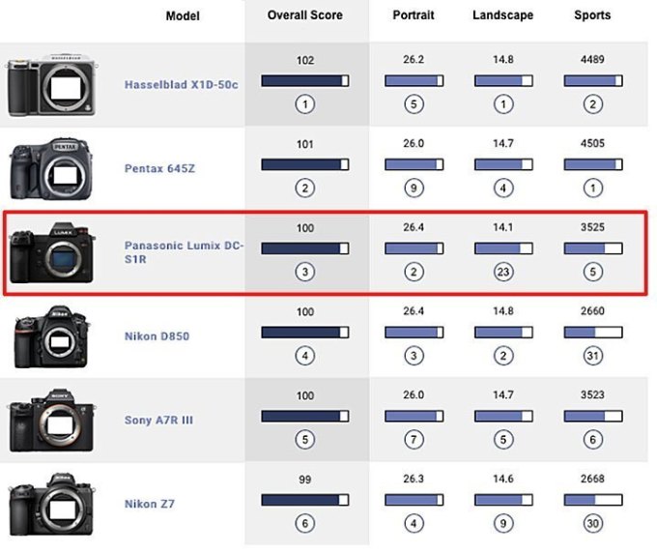Image resolution: width=657 pixels, height=553 pixels.
Task: Open the Nikon Z7 model link
Action: point(149,504)
